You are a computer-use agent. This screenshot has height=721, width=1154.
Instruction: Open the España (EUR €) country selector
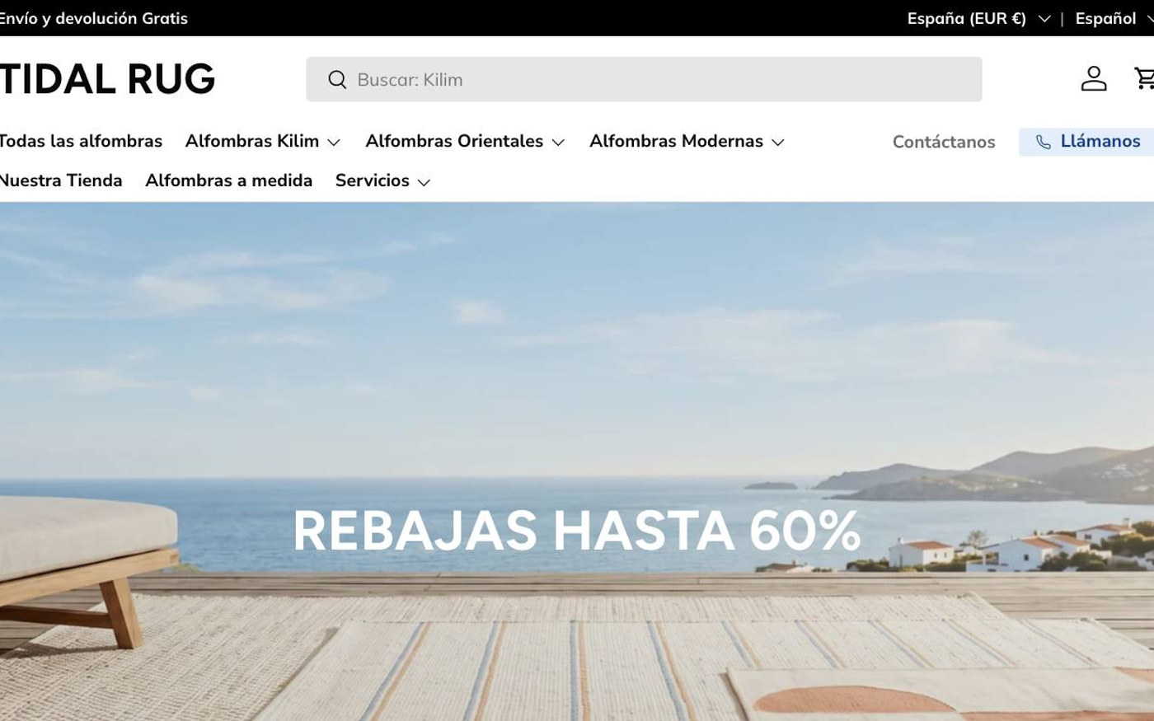tap(979, 18)
